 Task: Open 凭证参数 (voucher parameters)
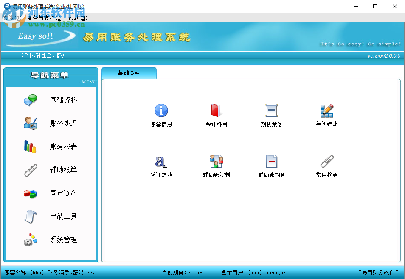click(x=161, y=166)
